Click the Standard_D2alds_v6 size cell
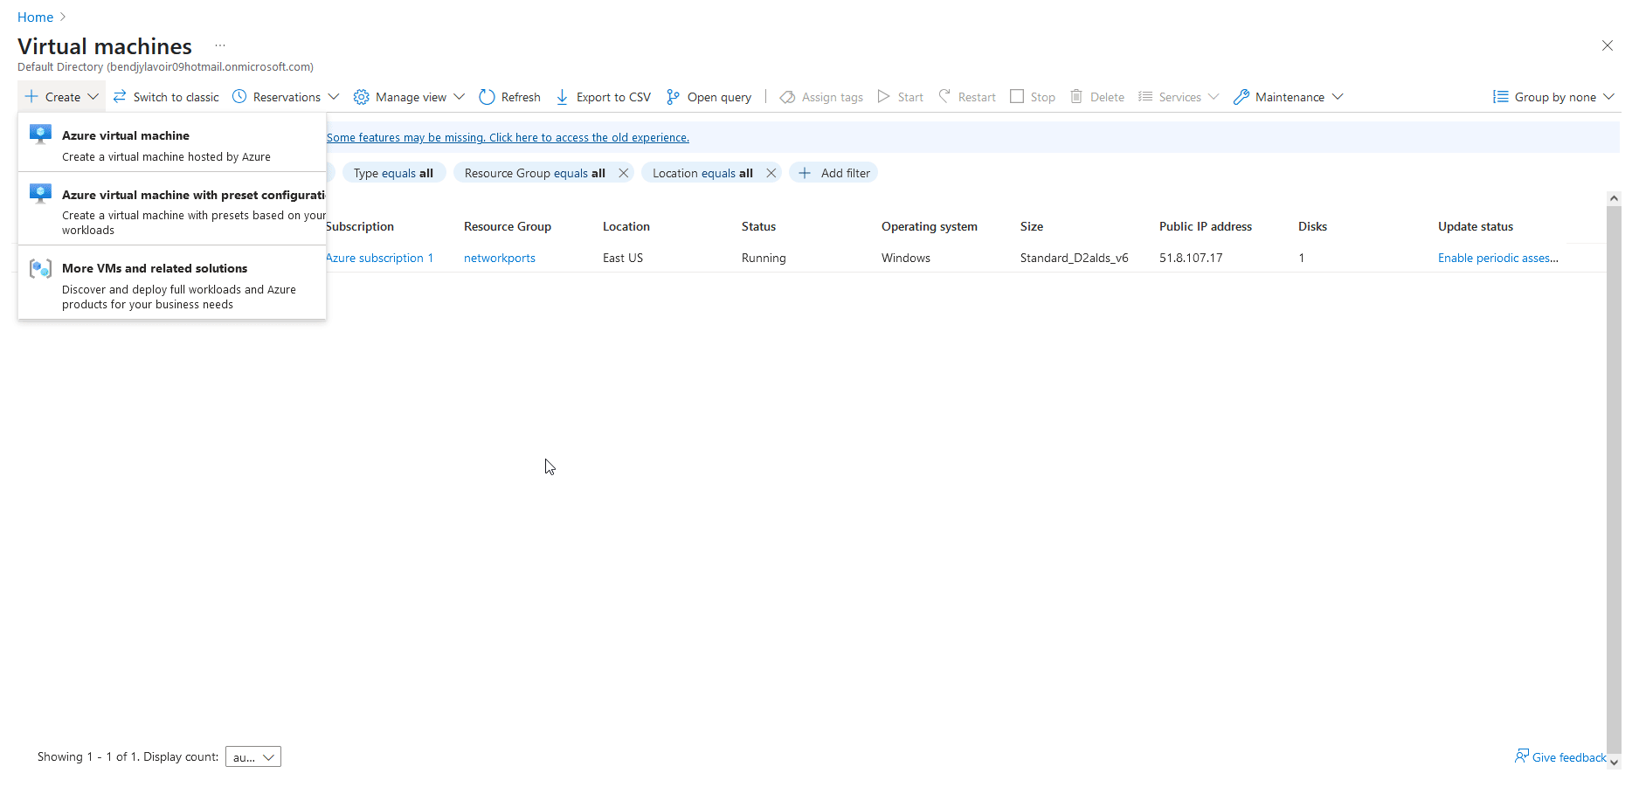Screen dimensions: 1639x787 [x=1074, y=258]
